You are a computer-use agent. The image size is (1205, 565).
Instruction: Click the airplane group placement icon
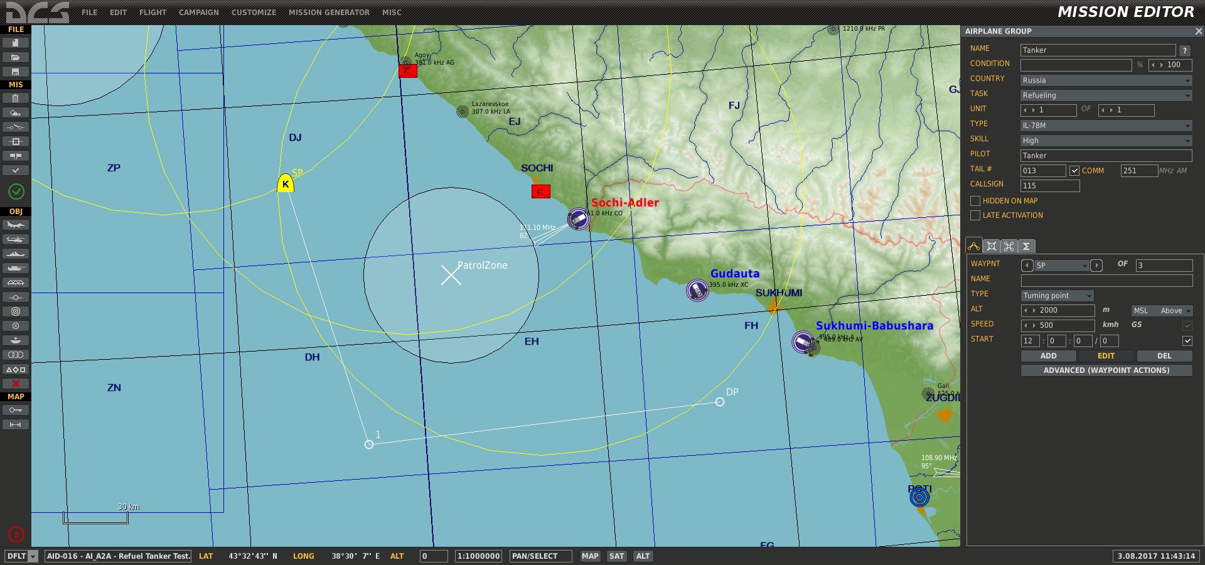pos(16,225)
